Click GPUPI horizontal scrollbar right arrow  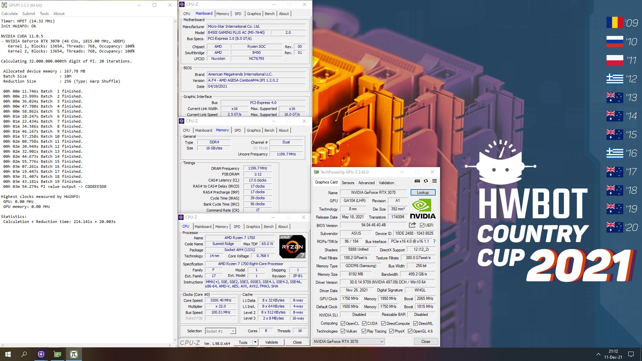click(170, 345)
